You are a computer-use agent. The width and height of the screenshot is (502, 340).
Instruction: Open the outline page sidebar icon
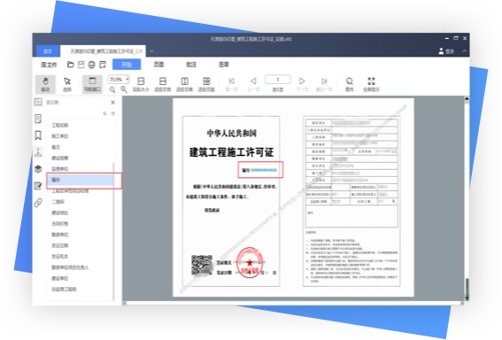click(38, 119)
